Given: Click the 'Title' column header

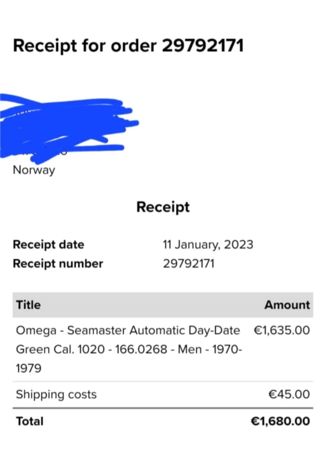Looking at the screenshot, I should [28, 305].
